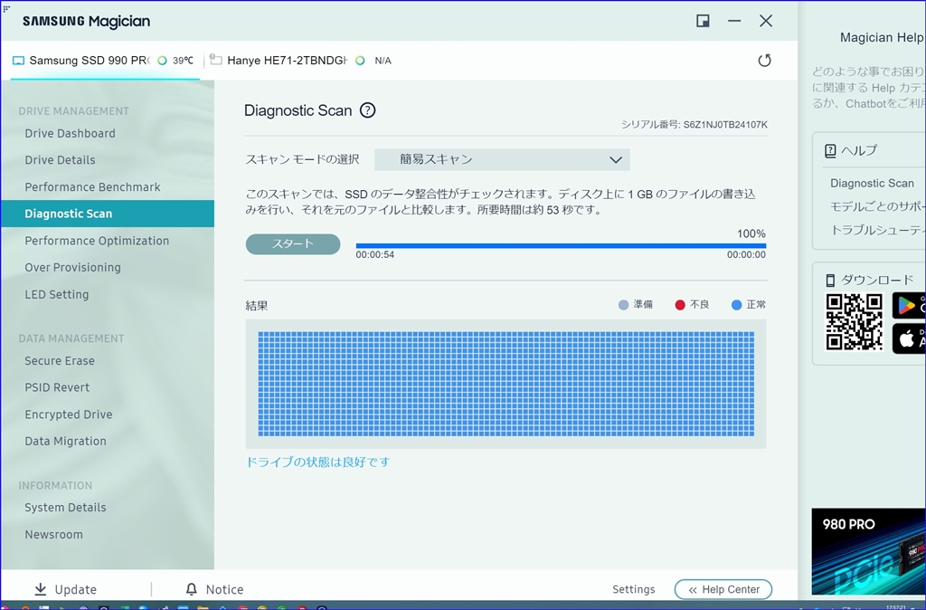Open Secure Erase
The height and width of the screenshot is (610, 926).
(x=60, y=360)
